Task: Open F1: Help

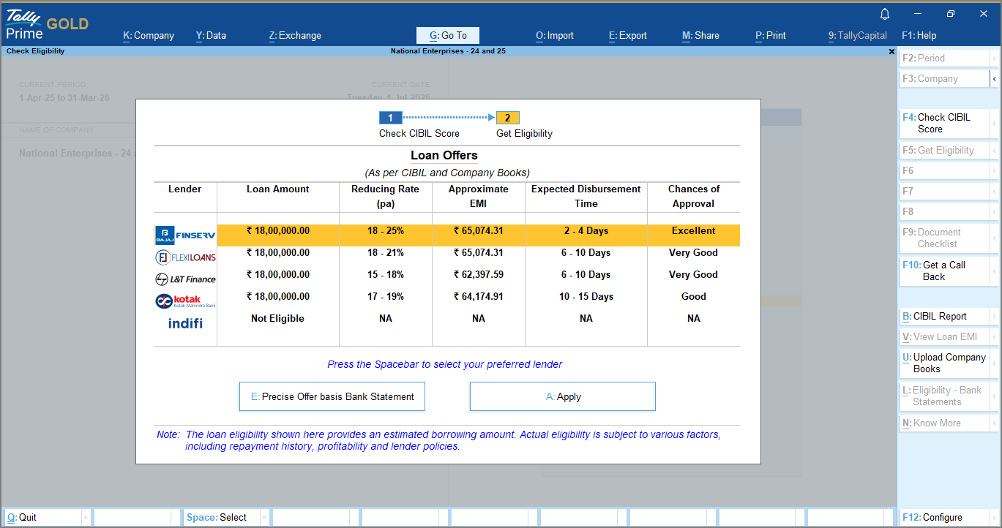Action: [919, 35]
